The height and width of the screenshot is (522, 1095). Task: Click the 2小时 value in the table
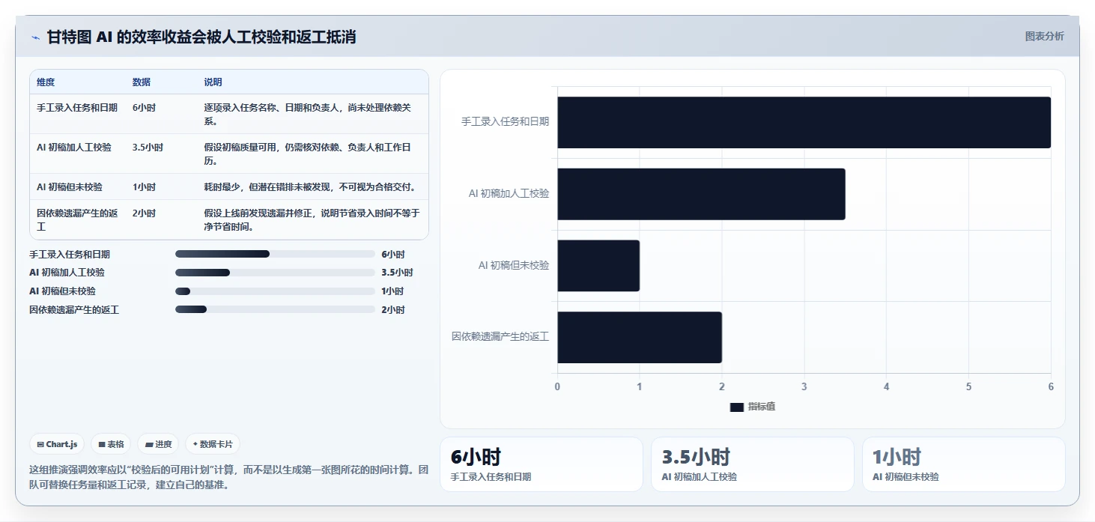[x=145, y=213]
